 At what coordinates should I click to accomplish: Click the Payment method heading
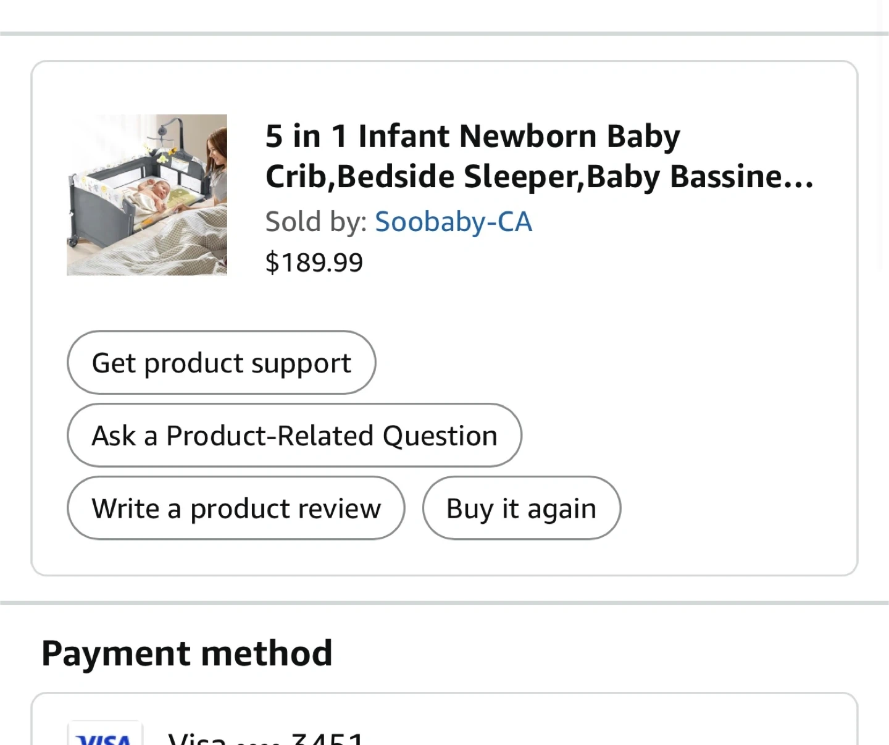pyautogui.click(x=186, y=653)
